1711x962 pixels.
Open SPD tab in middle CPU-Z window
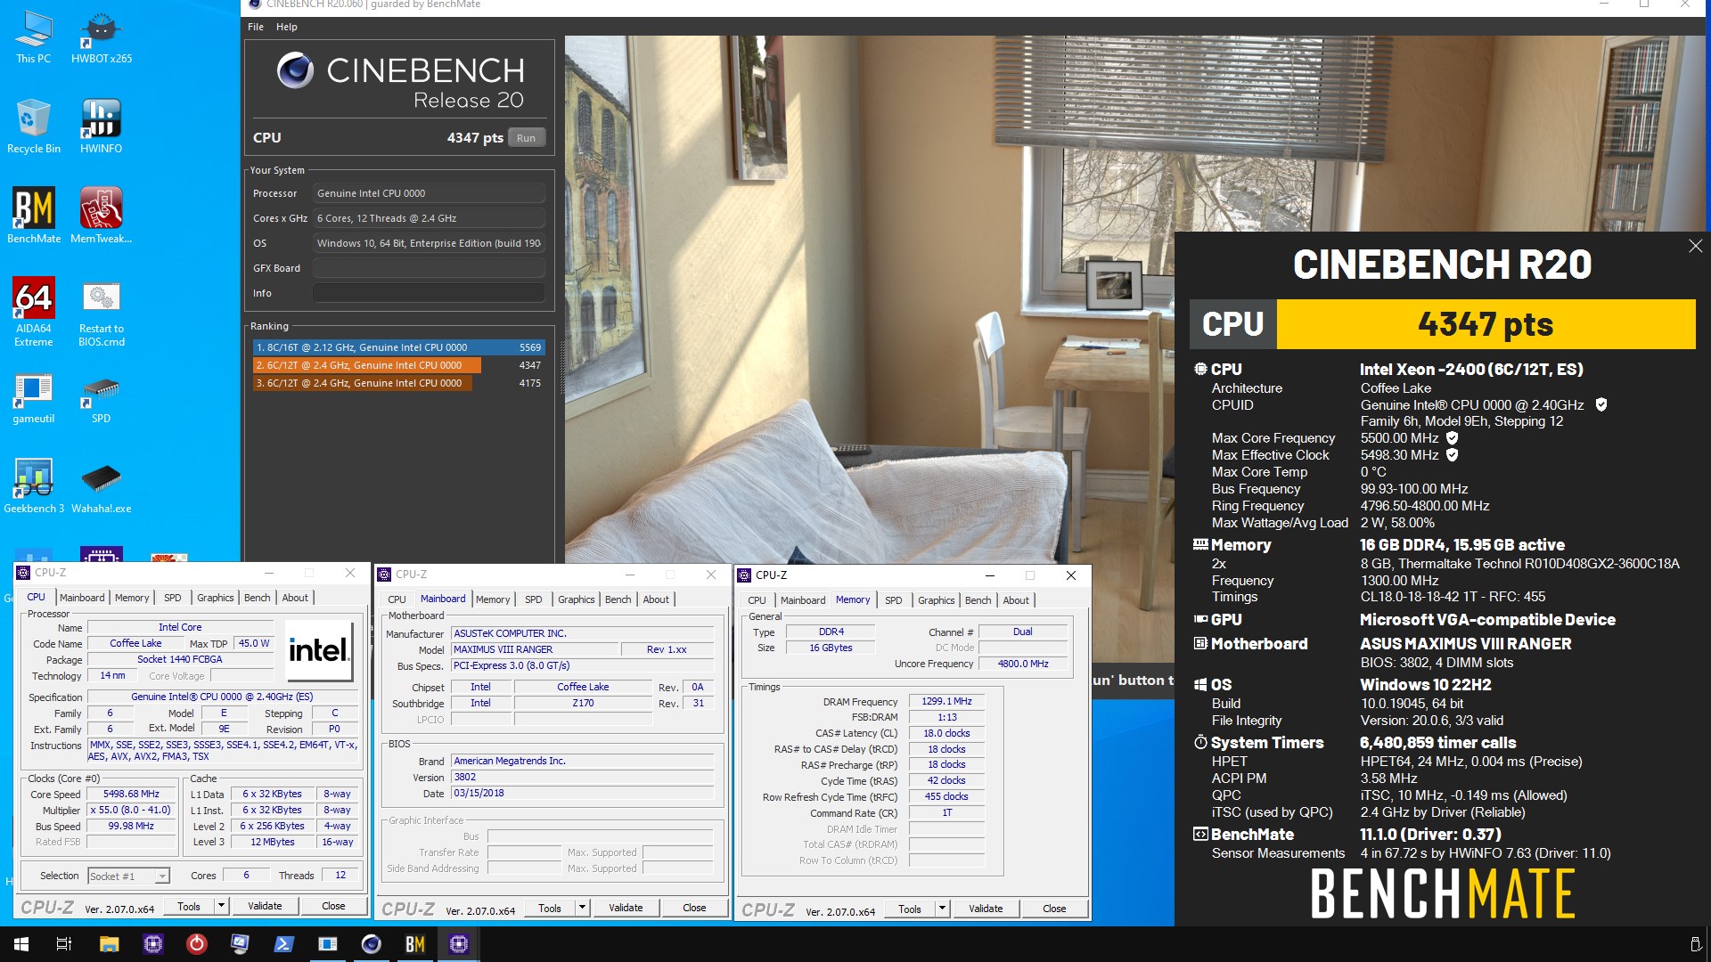[533, 599]
